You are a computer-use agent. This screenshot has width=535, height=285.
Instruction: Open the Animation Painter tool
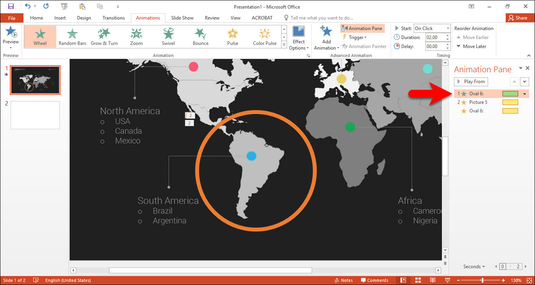pyautogui.click(x=364, y=46)
